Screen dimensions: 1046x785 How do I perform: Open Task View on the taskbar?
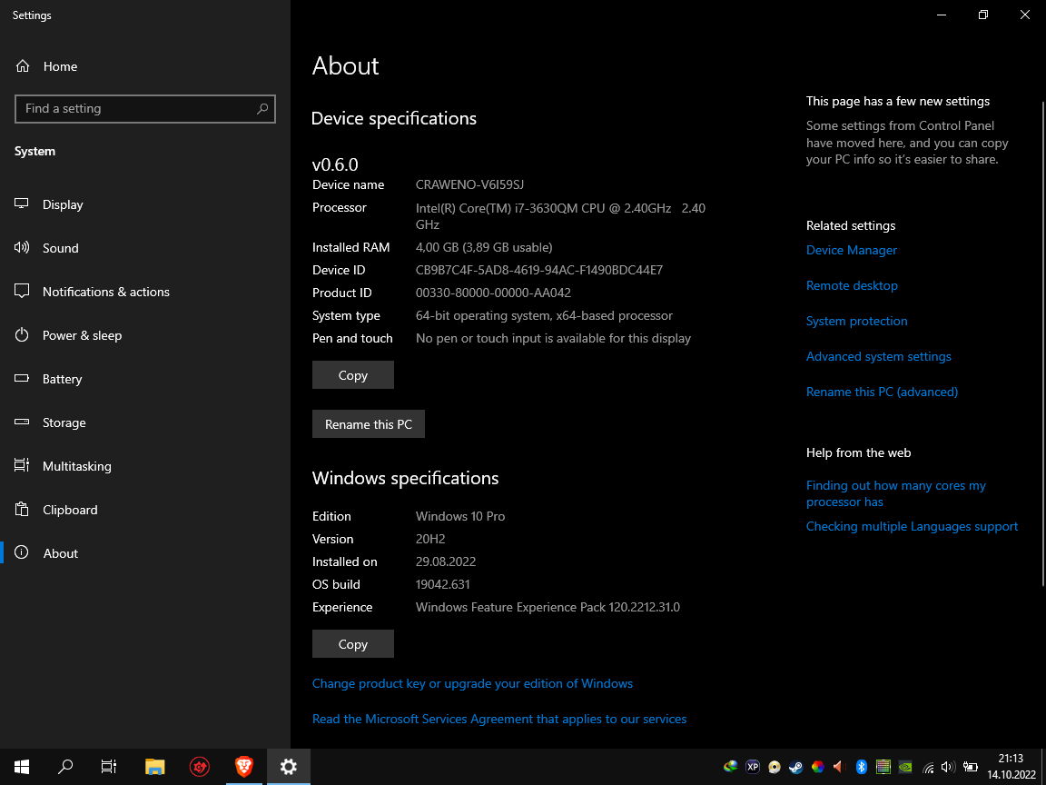coord(109,767)
